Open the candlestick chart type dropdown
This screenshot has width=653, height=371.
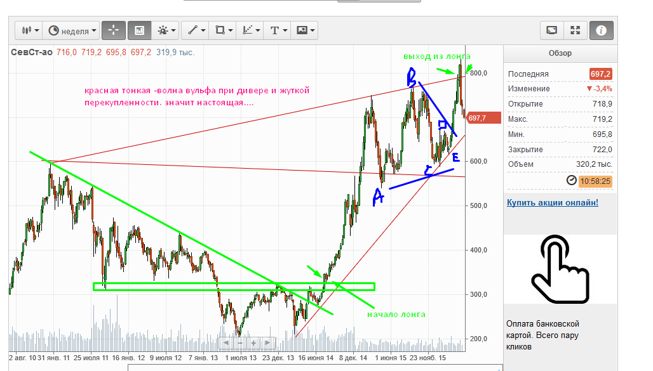coord(29,30)
